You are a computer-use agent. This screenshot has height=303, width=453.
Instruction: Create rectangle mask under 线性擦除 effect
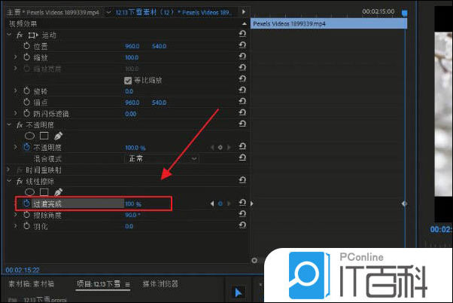click(x=44, y=192)
